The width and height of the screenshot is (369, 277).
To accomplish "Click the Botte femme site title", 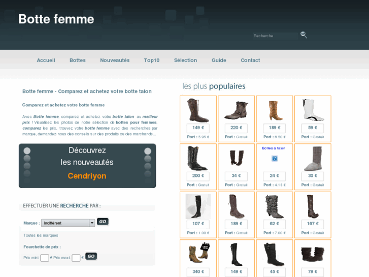I will [56, 19].
